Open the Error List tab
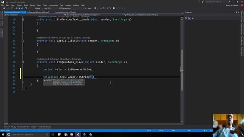Image resolution: width=244 pixels, height=137 pixels. pyautogui.click(x=7, y=127)
